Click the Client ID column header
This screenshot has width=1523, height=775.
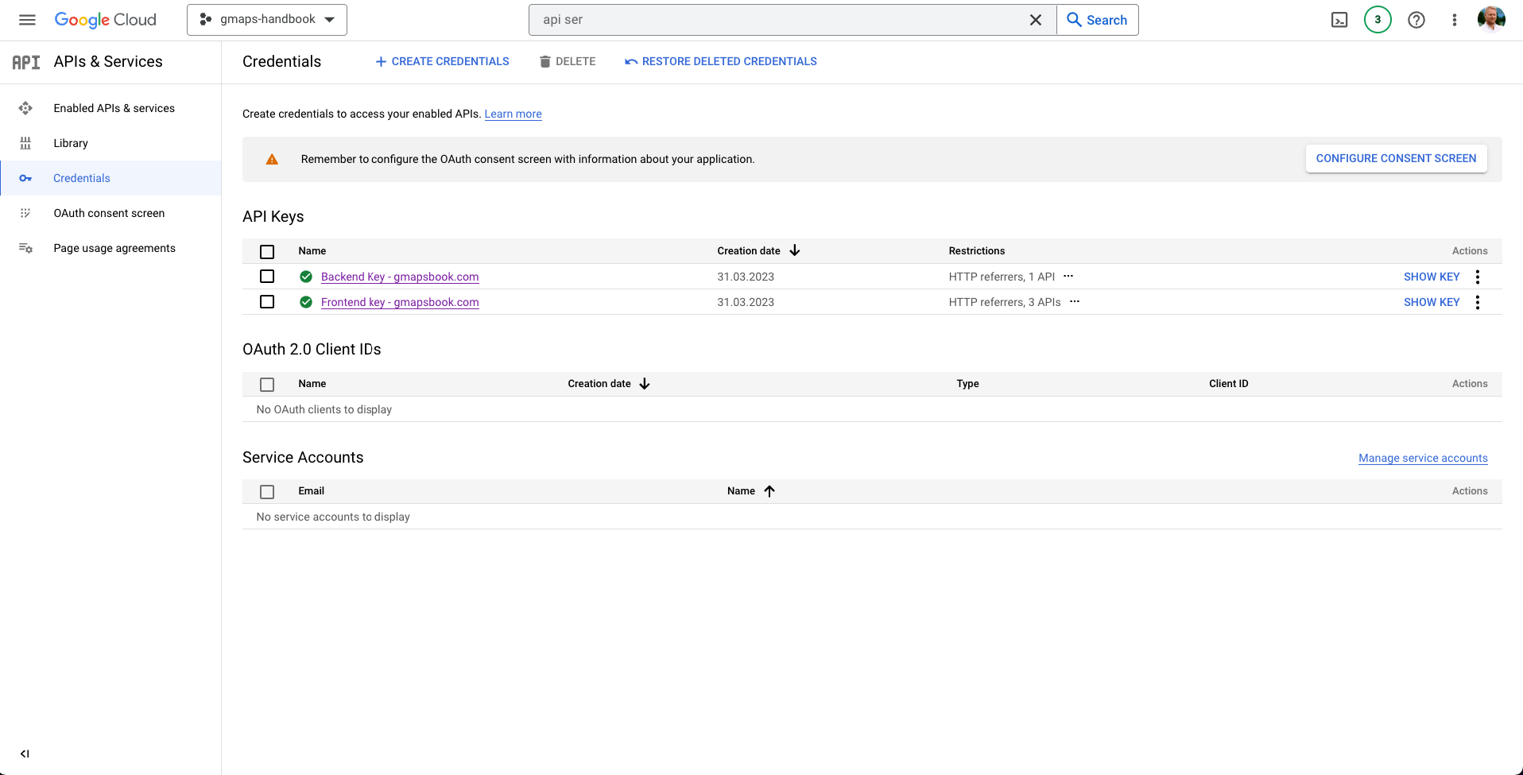coord(1229,383)
